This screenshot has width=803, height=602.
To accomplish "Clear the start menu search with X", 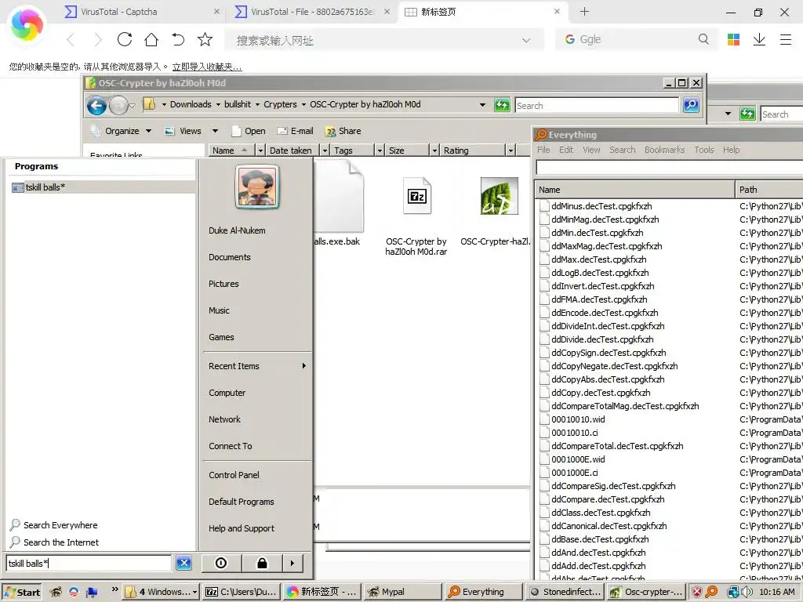I will pyautogui.click(x=183, y=563).
